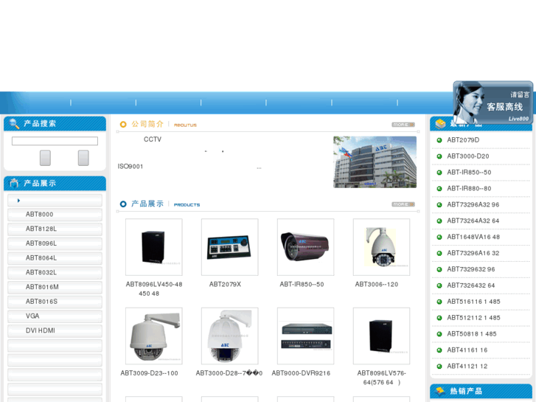Click green bullet icon beside ABT3000-D20
The width and height of the screenshot is (536, 402).
pos(439,156)
